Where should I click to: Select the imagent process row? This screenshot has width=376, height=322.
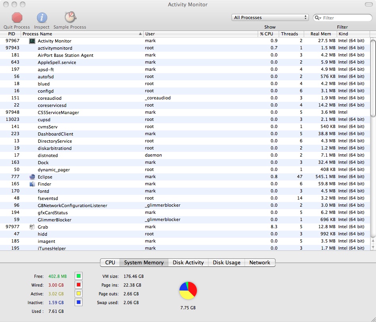pyautogui.click(x=185, y=241)
